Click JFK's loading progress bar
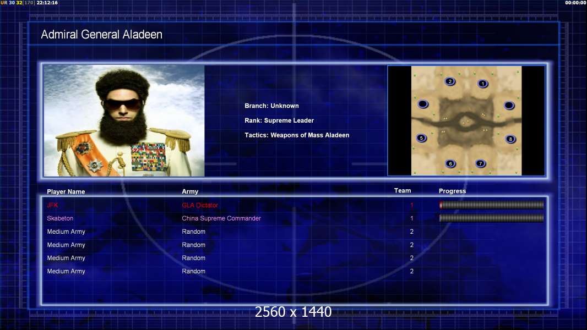The height and width of the screenshot is (330, 587). click(492, 205)
